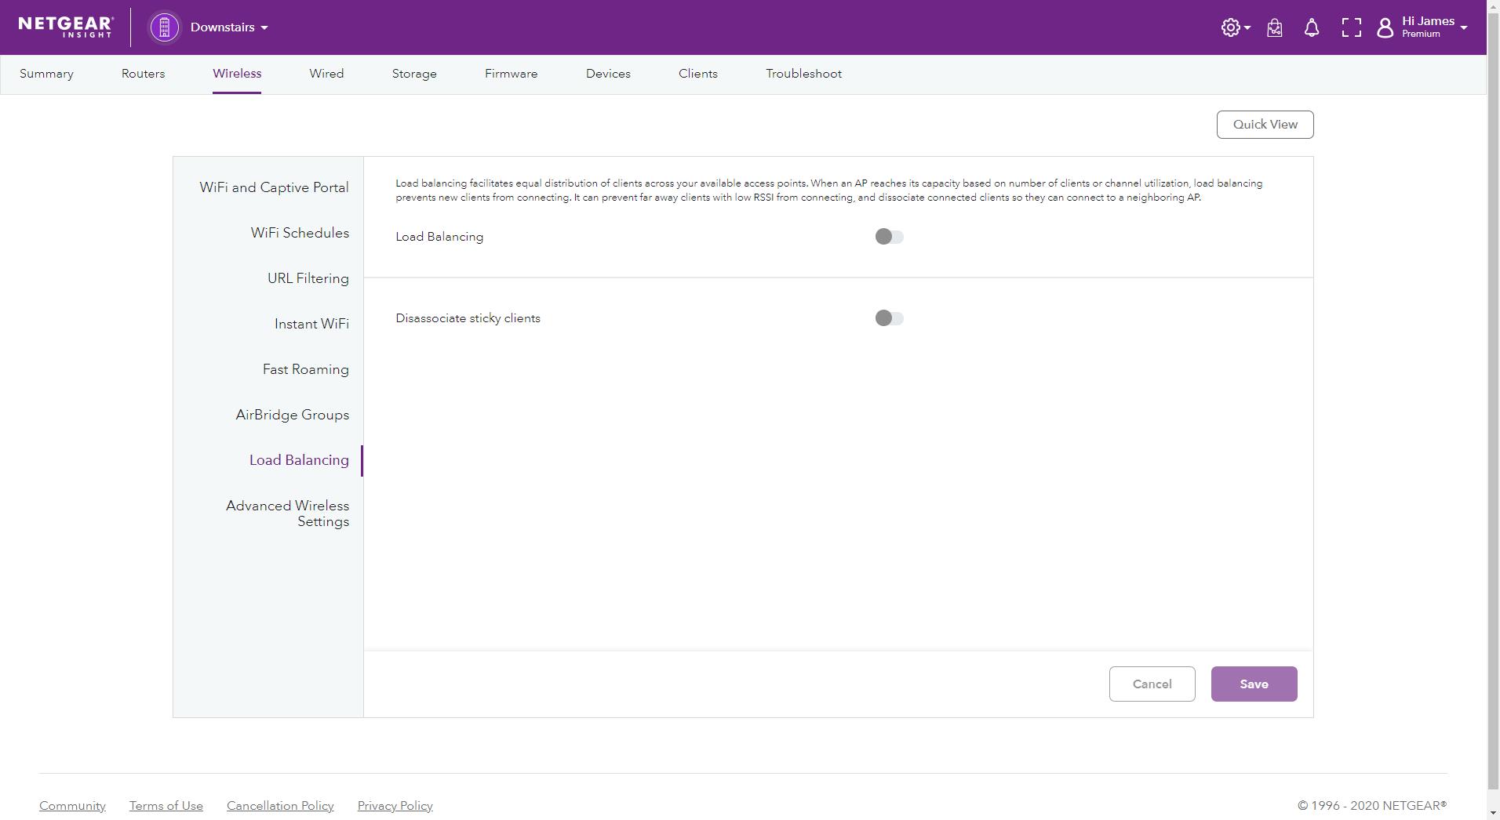Enable the Load Balancing toggle
Image resolution: width=1500 pixels, height=820 pixels.
889,237
